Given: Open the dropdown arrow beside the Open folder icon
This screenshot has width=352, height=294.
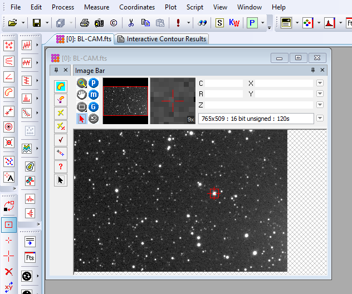Looking at the screenshot, I should pyautogui.click(x=23, y=23).
